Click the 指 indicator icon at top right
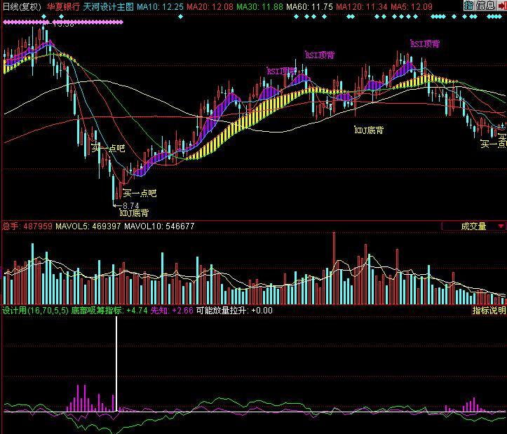This screenshot has width=507, height=434. 468,6
